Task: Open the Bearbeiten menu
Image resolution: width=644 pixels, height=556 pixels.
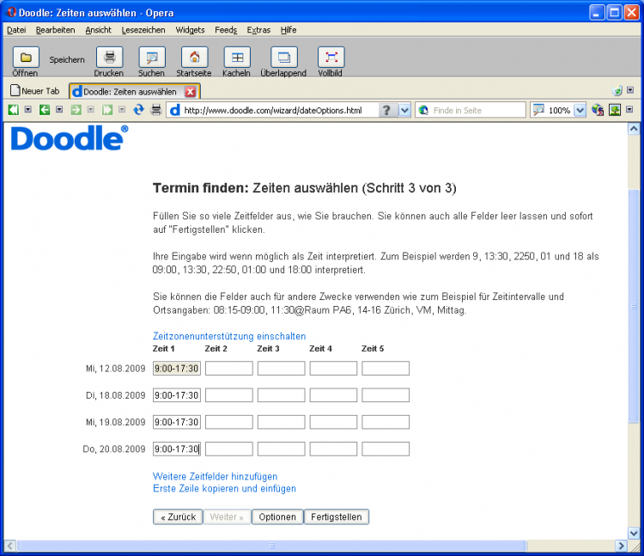Action: 56,30
